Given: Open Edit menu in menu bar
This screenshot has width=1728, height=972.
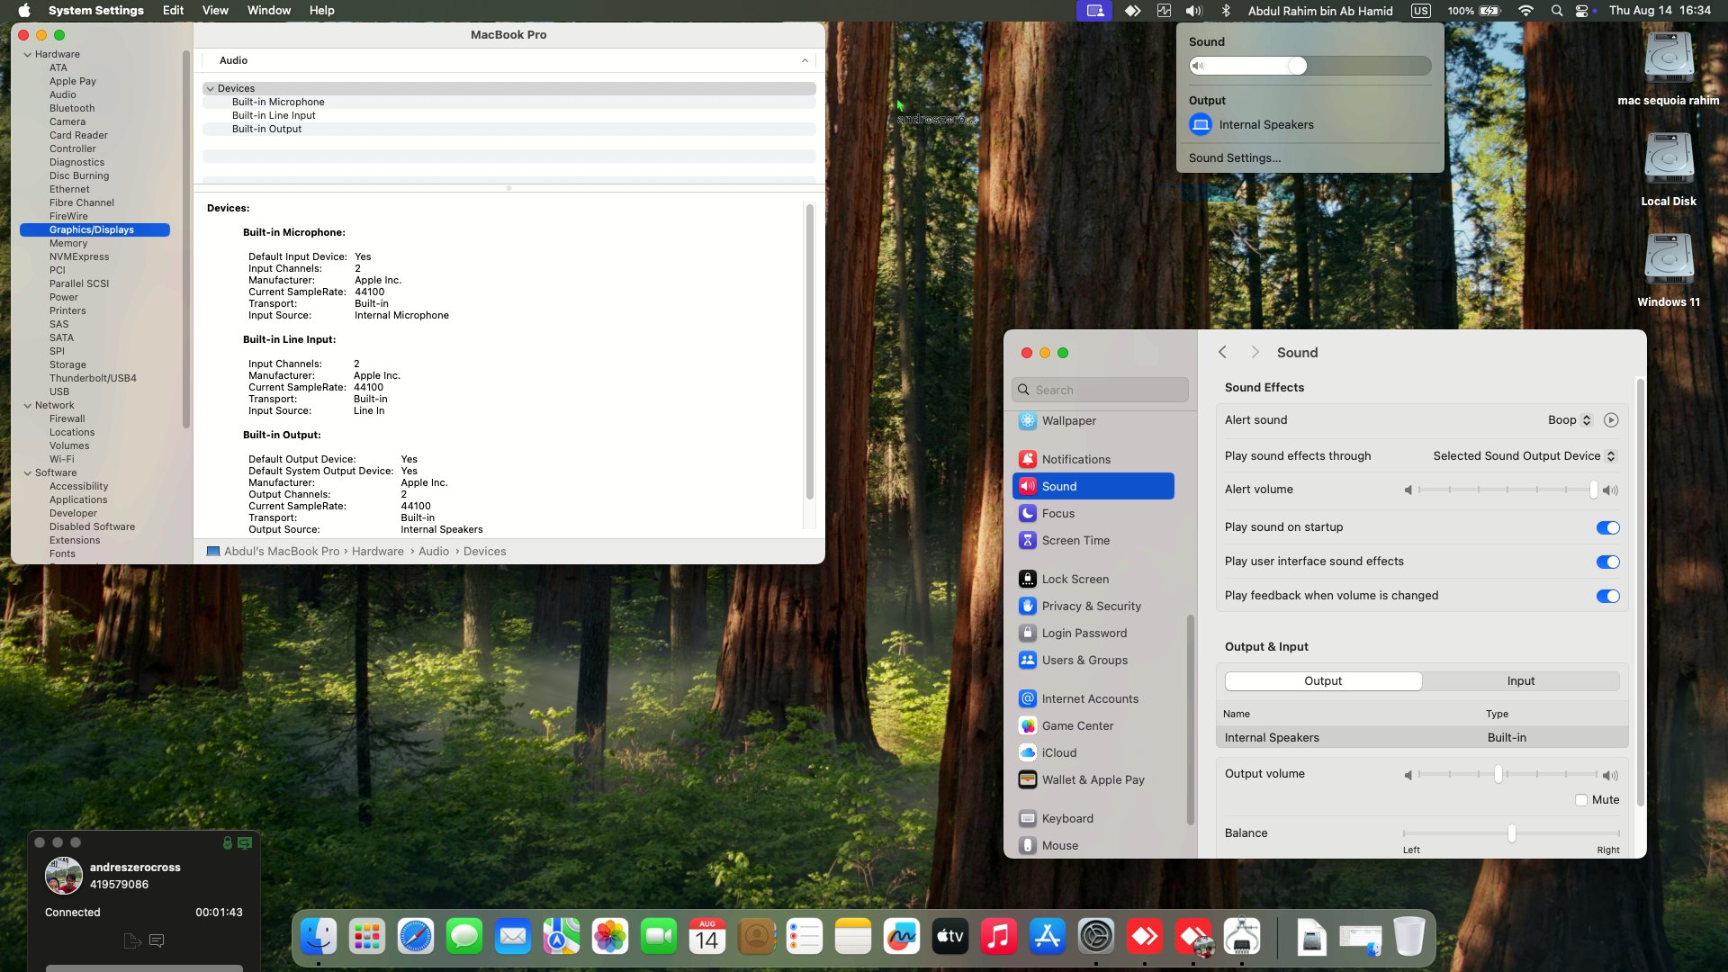Looking at the screenshot, I should tap(173, 11).
